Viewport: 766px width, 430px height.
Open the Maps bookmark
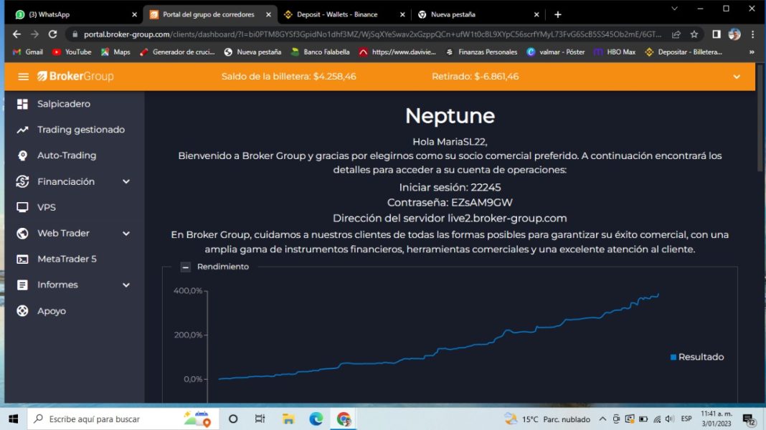pos(115,52)
